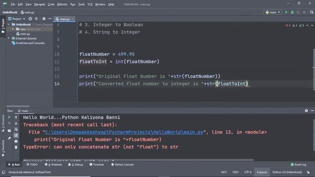Open the File menu
The width and height of the screenshot is (315, 177).
(13, 4)
